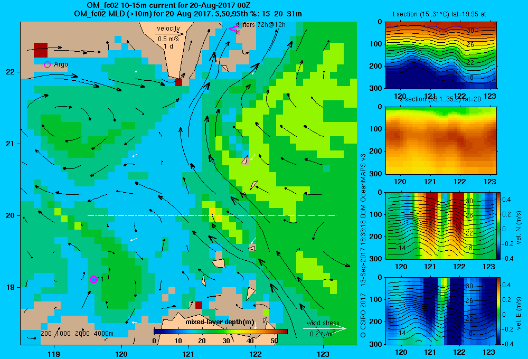The height and width of the screenshot is (359, 528).
Task: Click the 'velocity' legend label
Action: 168,29
